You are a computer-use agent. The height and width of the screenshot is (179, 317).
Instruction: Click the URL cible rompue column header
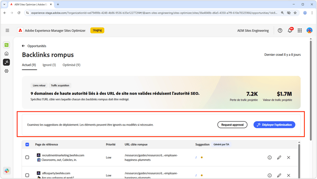point(136,144)
